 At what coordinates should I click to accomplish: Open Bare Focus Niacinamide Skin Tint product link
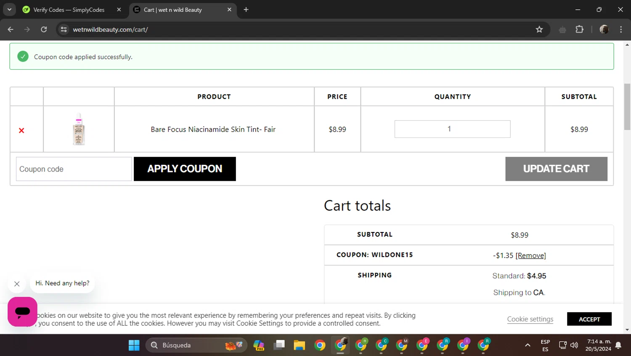click(x=213, y=129)
